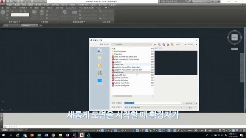Toggle Snap mode in status bar
This screenshot has height=138, width=246.
(106, 130)
